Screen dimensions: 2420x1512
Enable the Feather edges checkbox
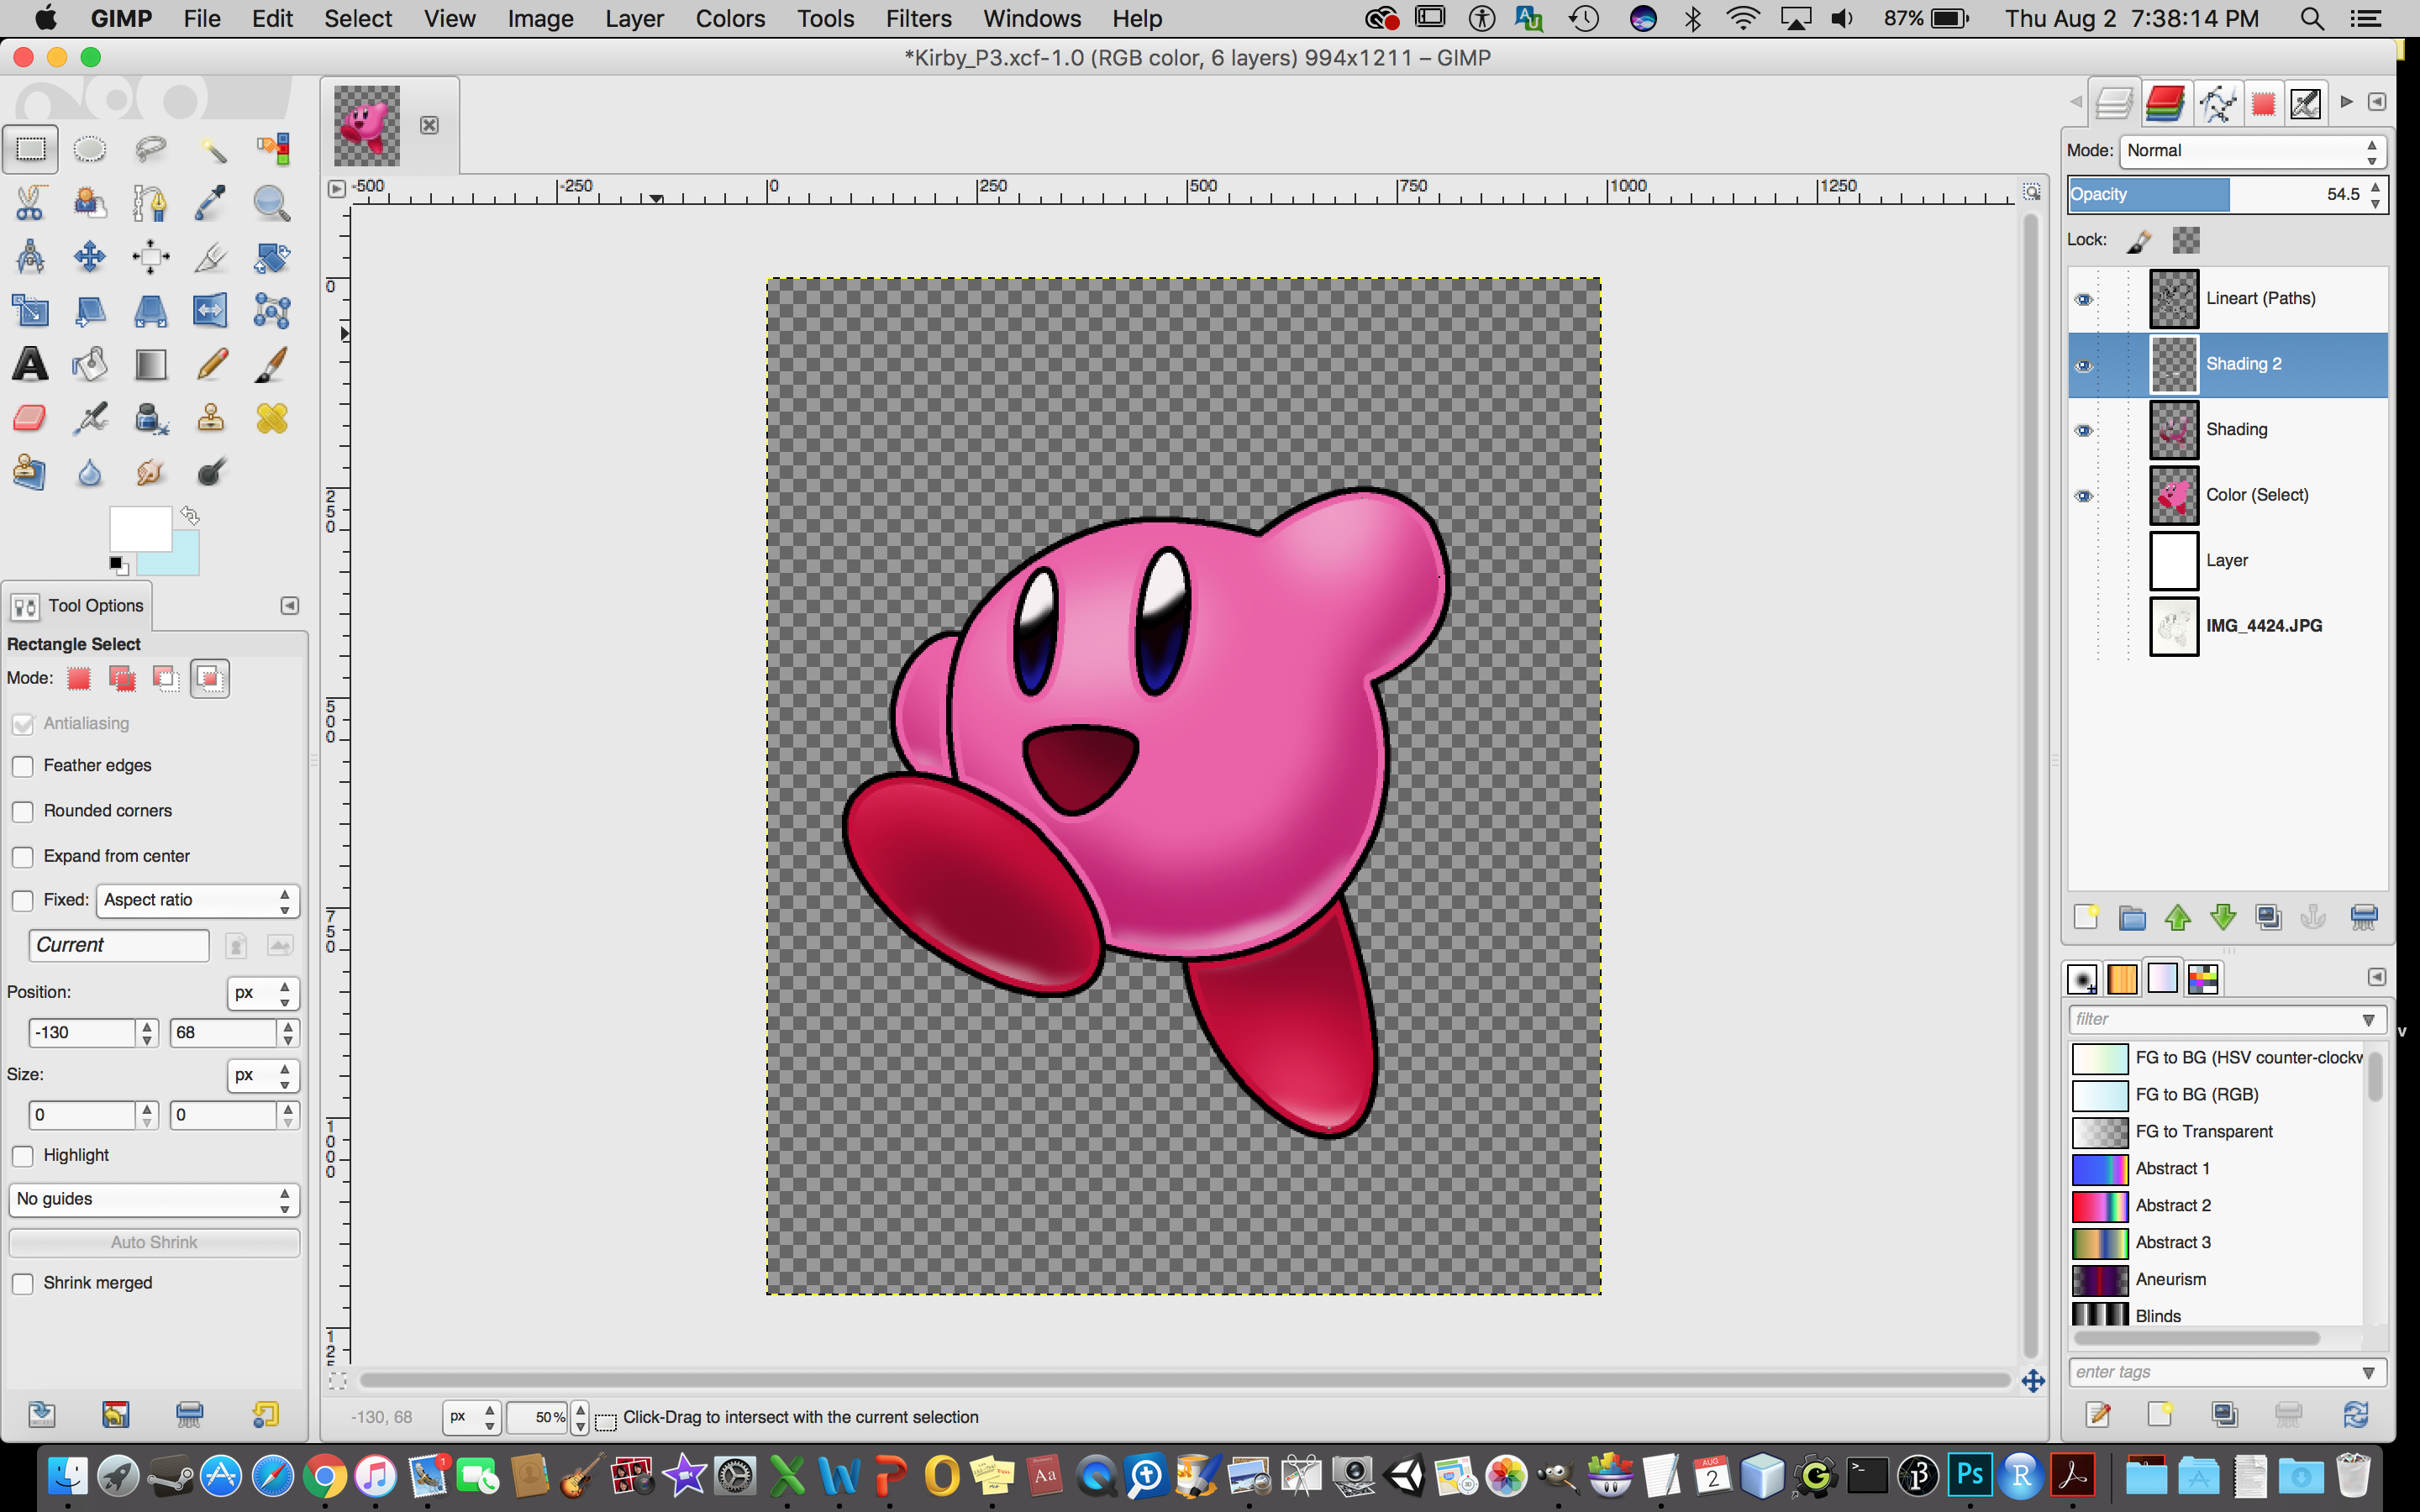[23, 766]
